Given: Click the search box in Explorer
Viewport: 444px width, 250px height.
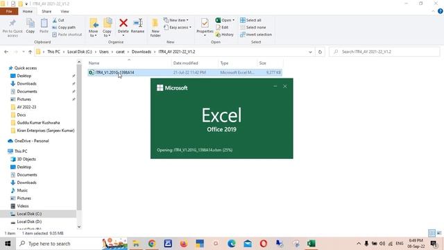Looking at the screenshot, I should [384, 52].
